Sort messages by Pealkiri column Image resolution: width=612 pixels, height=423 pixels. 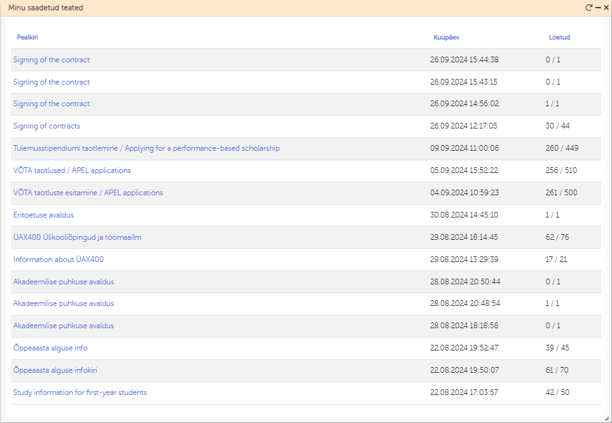click(x=27, y=38)
